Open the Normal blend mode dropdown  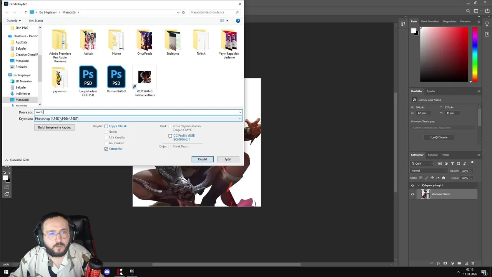click(x=429, y=171)
